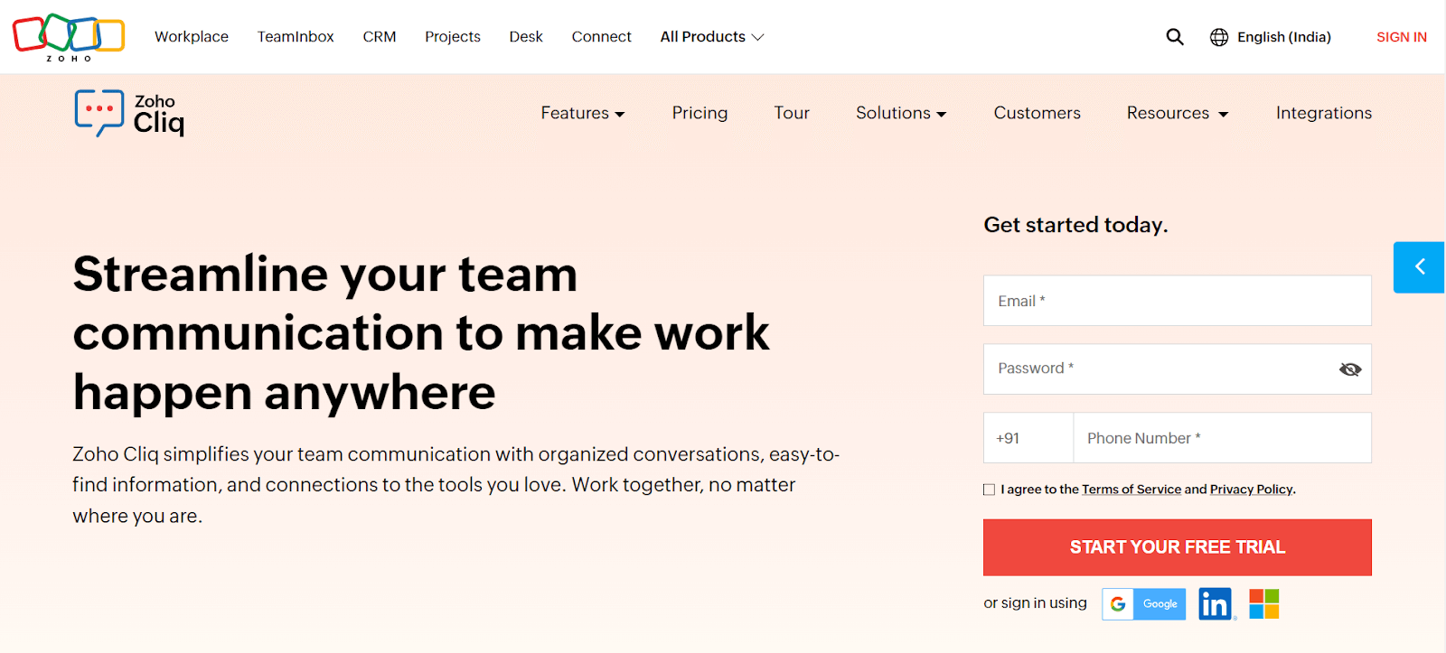Go to the Pricing page
The image size is (1446, 653).
(700, 113)
